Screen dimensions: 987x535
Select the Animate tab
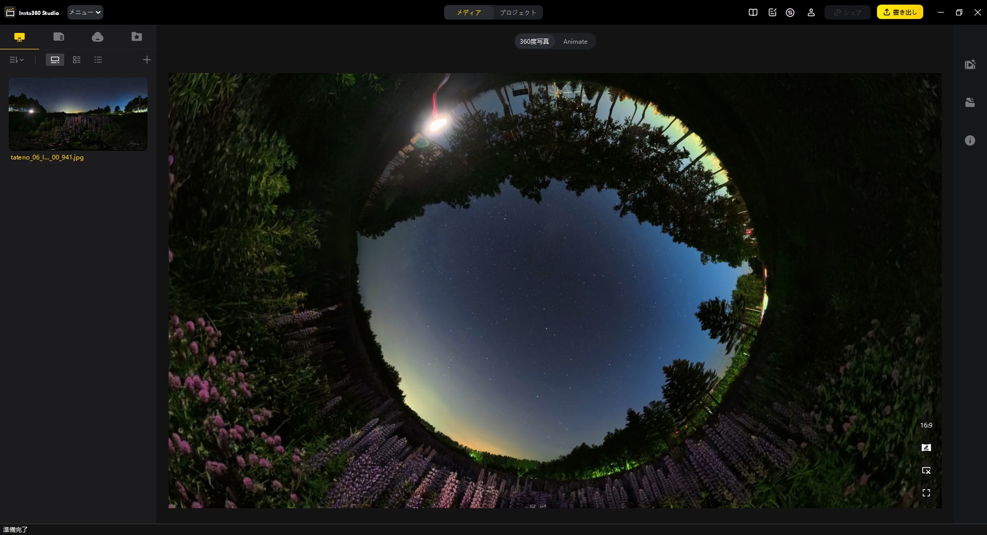click(575, 41)
